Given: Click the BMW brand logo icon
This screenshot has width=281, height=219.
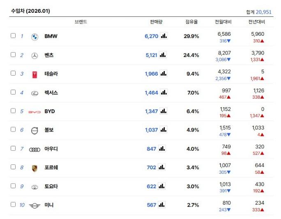Looking at the screenshot, I should [x=35, y=37].
